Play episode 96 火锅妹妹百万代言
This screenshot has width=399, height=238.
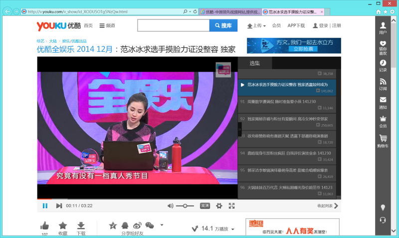[x=287, y=190]
